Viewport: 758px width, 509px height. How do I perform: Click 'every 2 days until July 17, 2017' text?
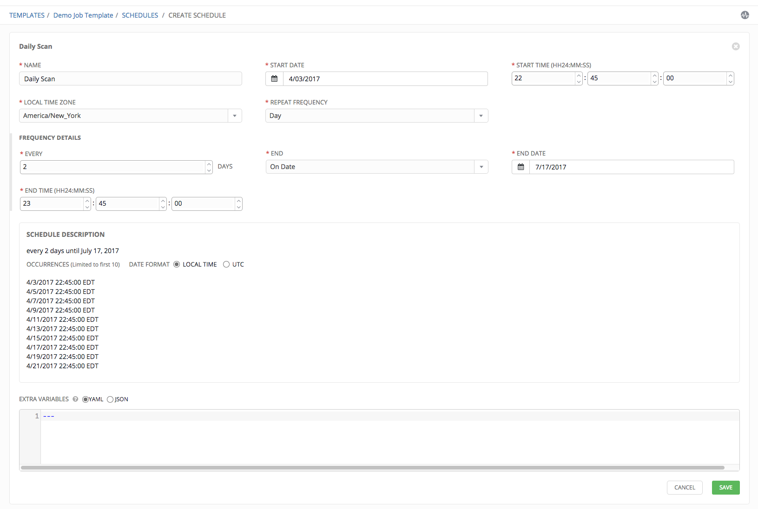click(73, 251)
